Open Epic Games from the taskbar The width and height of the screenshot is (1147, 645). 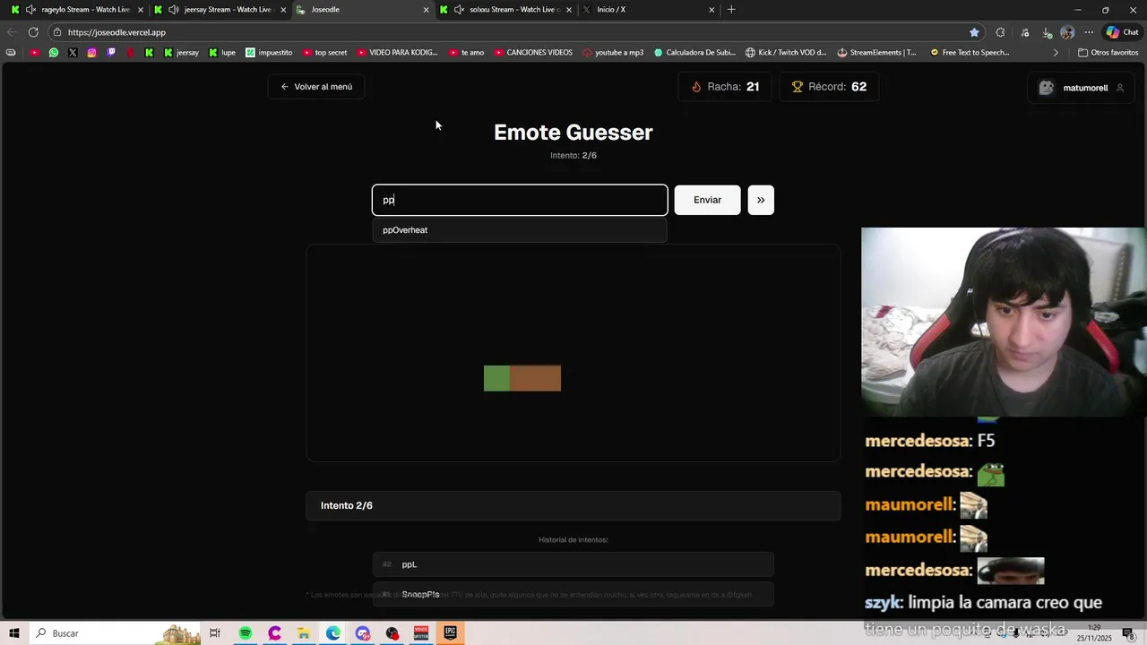click(x=451, y=633)
